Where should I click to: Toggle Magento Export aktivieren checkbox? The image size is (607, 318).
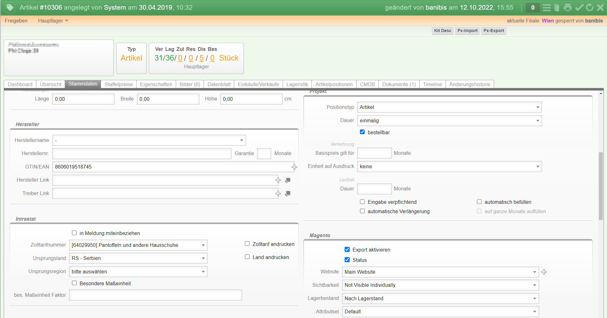point(347,249)
